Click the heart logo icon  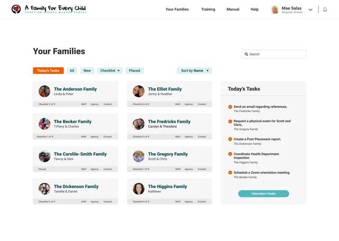[16, 9]
